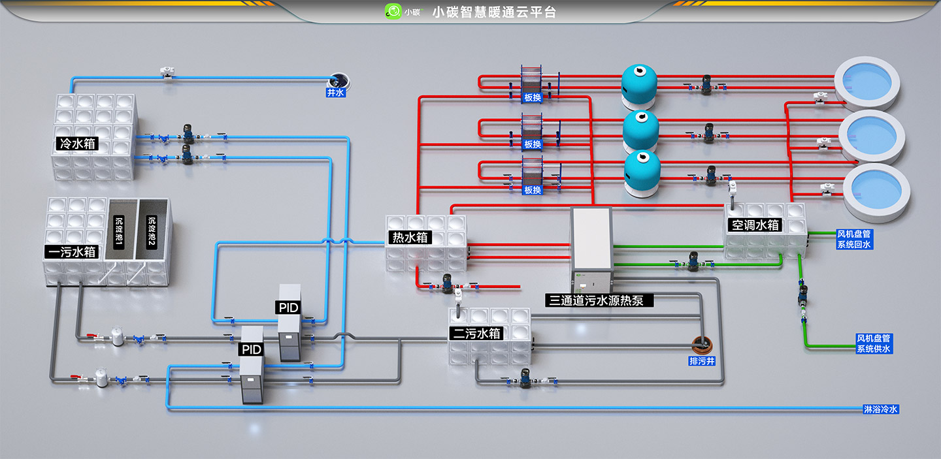The image size is (941, 459).
Task: Select the 风机盘管系统供水 label
Action: point(874,343)
